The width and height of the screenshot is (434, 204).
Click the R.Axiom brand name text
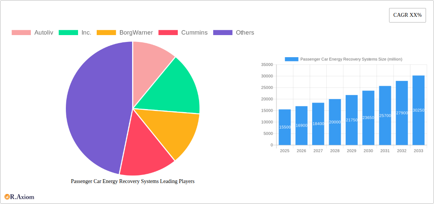point(22,197)
